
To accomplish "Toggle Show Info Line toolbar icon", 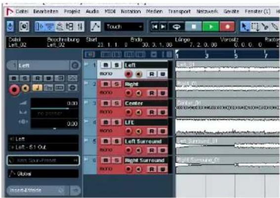I will [50, 27].
